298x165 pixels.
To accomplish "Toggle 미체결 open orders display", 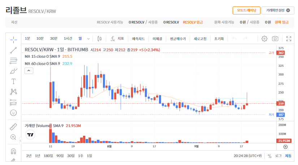I will 157,39.
